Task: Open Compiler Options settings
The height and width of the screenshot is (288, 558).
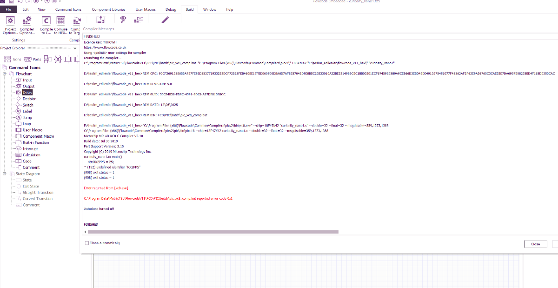Action: pyautogui.click(x=27, y=25)
